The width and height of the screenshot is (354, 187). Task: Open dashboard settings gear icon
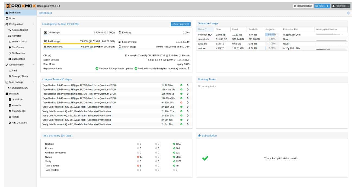pos(348,13)
